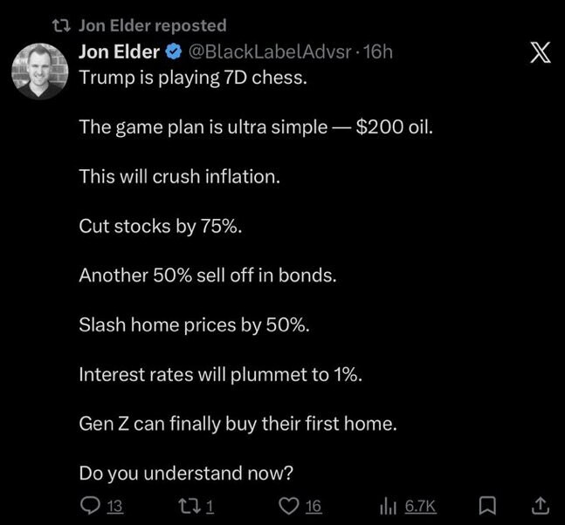The width and height of the screenshot is (565, 525).
Task: Click the reply speech bubble icon
Action: point(90,506)
